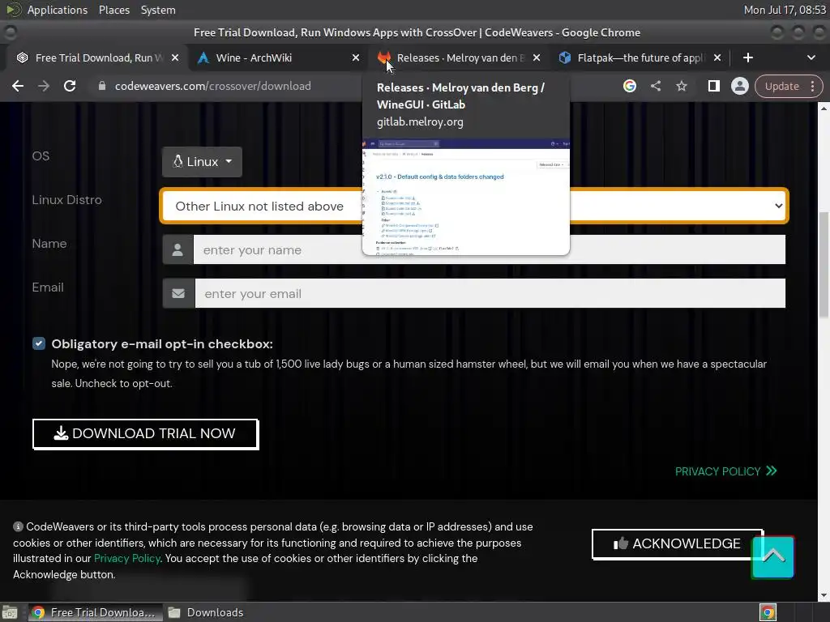
Task: Click the info icon in cookie notice
Action: click(x=18, y=526)
